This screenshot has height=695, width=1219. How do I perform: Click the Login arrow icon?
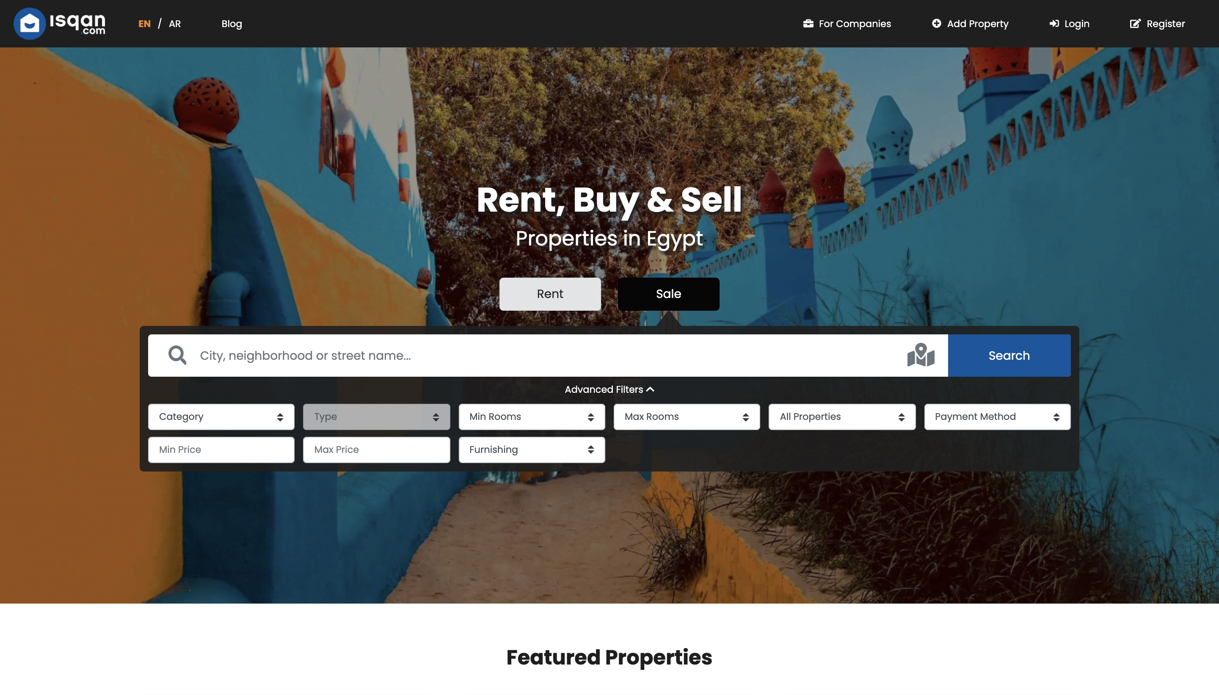click(1054, 22)
